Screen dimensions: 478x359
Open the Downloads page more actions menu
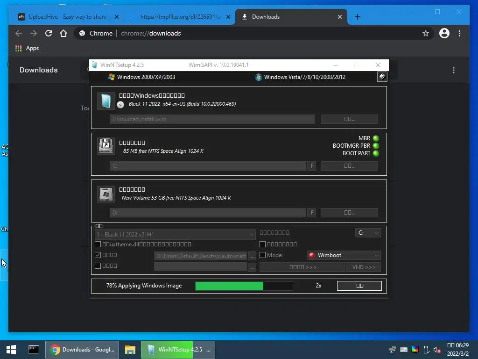[454, 70]
